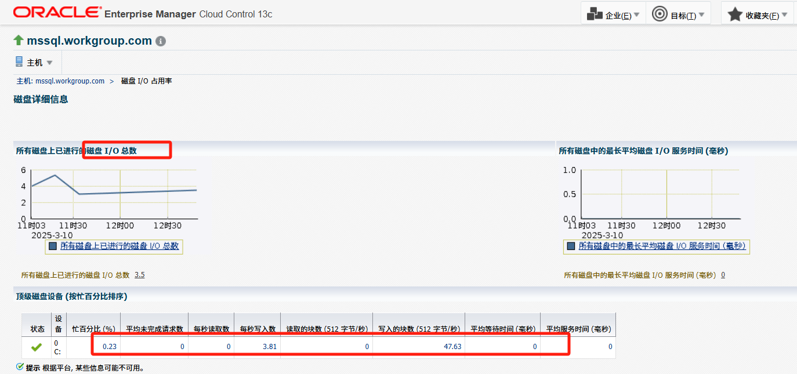Click the 磁盘详细信息 heading
This screenshot has width=797, height=374.
tap(41, 99)
